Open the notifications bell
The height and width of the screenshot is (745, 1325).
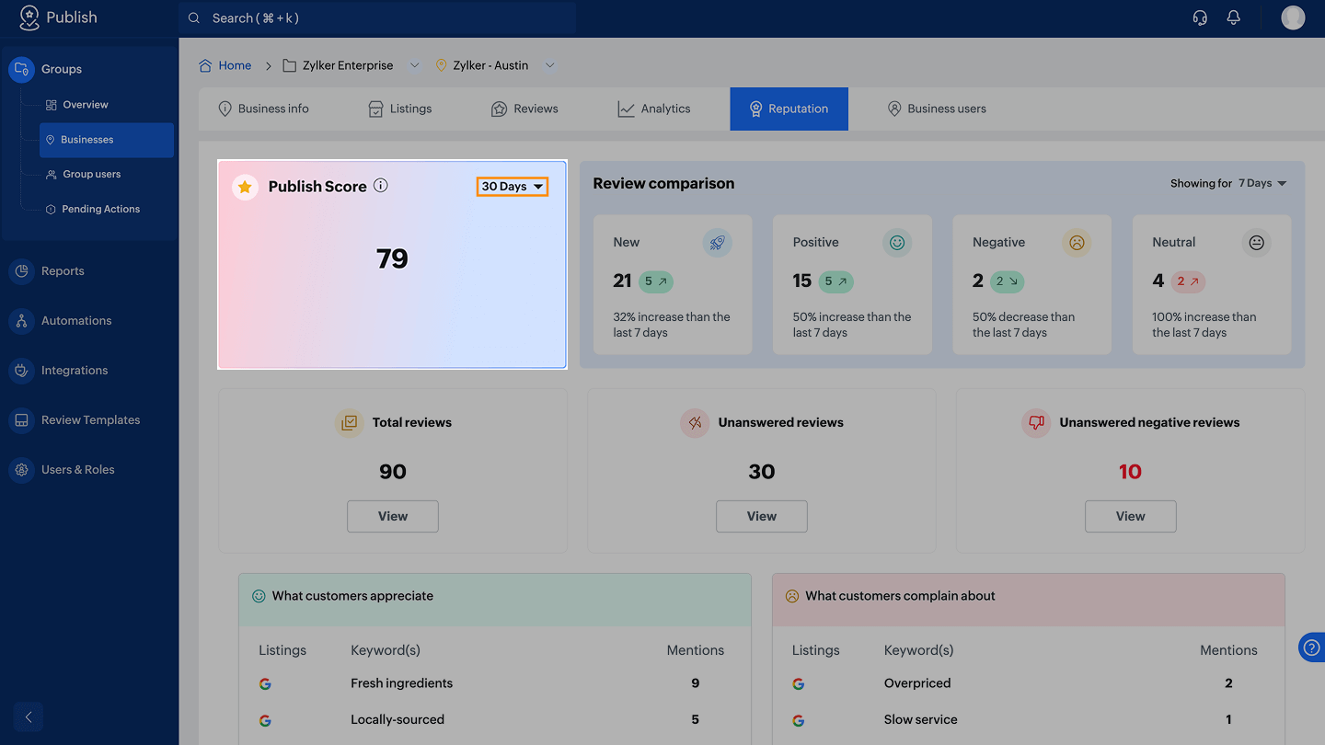pos(1234,17)
